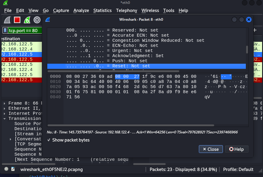Click the hex offset 0030 label
Viewport: 263px width, 177px height.
tap(55, 92)
